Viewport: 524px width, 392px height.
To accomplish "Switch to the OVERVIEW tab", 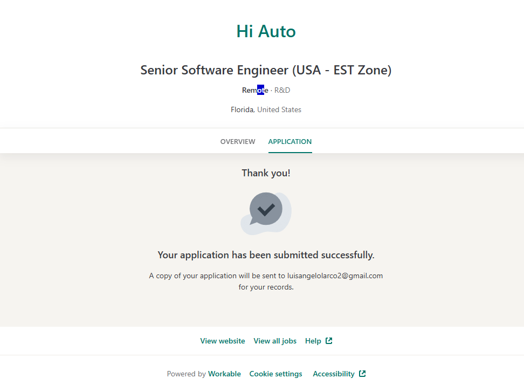I will point(238,142).
